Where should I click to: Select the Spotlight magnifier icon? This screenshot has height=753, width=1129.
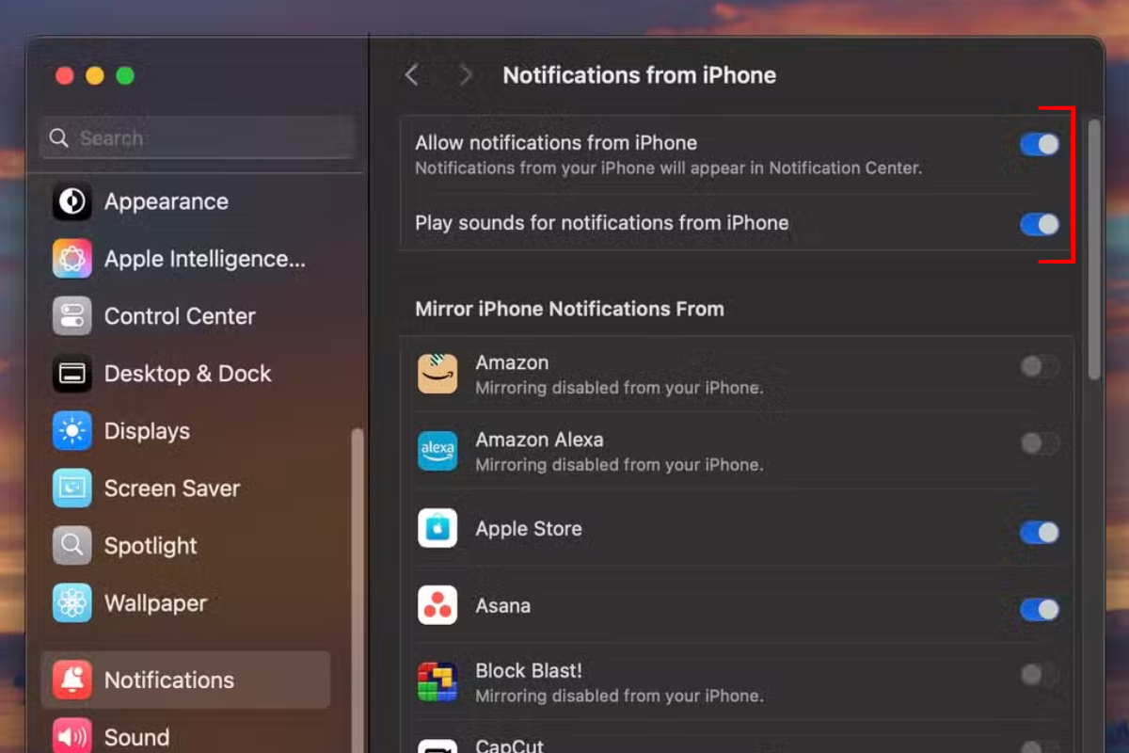tap(72, 546)
